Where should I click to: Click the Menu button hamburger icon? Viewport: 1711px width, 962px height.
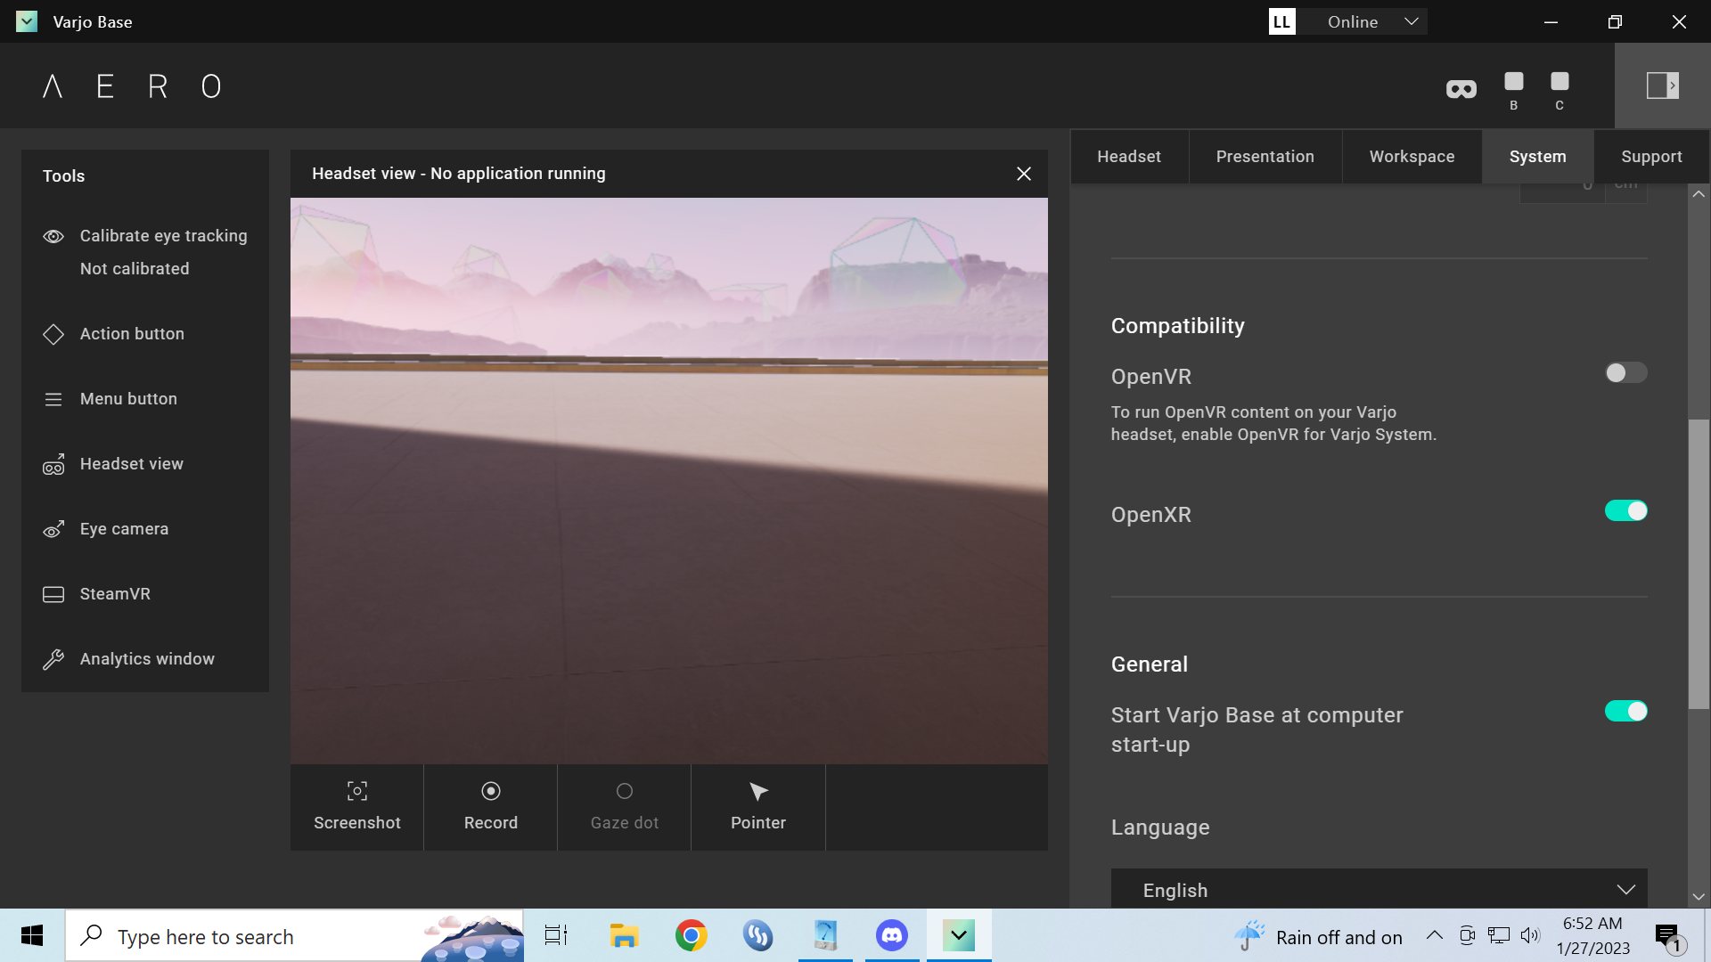[53, 399]
